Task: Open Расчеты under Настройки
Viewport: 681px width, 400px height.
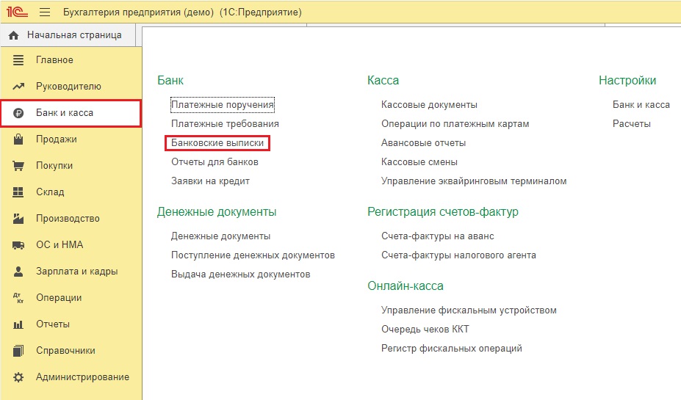Action: [632, 124]
